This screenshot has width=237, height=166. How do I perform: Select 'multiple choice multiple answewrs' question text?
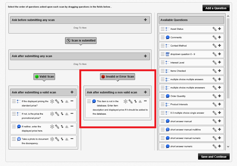pos(188,88)
